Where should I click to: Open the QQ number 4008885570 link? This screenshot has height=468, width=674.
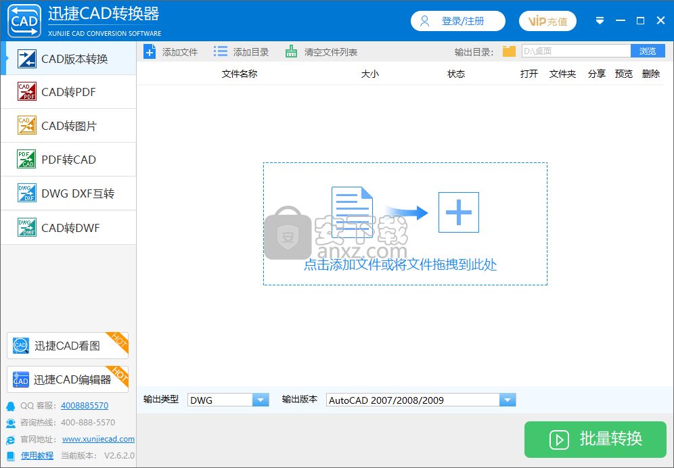click(x=85, y=405)
